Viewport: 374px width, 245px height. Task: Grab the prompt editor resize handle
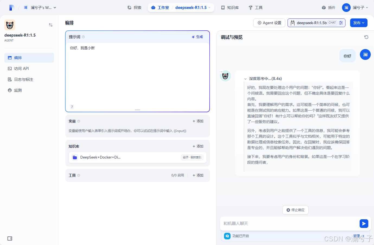tap(138, 110)
